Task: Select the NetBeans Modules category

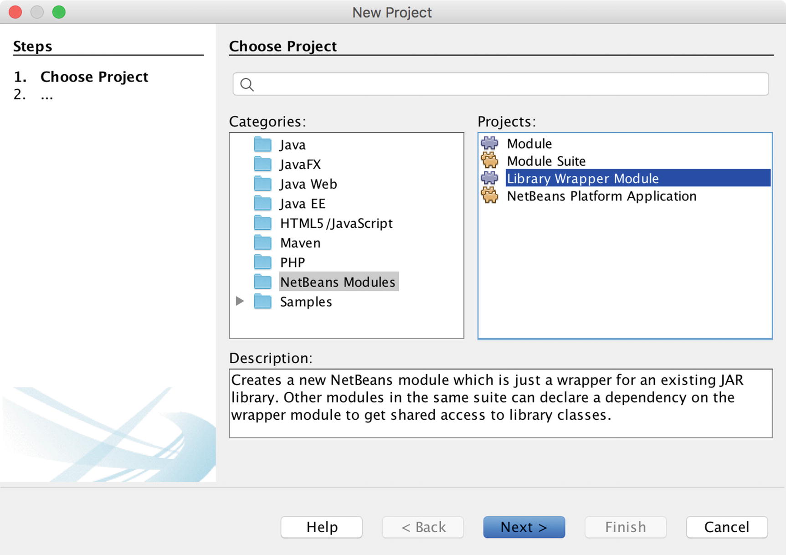Action: pos(338,282)
